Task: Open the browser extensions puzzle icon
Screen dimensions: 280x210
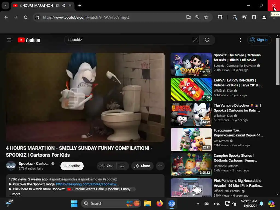Action: coord(220,17)
